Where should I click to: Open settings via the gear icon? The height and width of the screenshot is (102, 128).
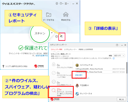[57, 36]
